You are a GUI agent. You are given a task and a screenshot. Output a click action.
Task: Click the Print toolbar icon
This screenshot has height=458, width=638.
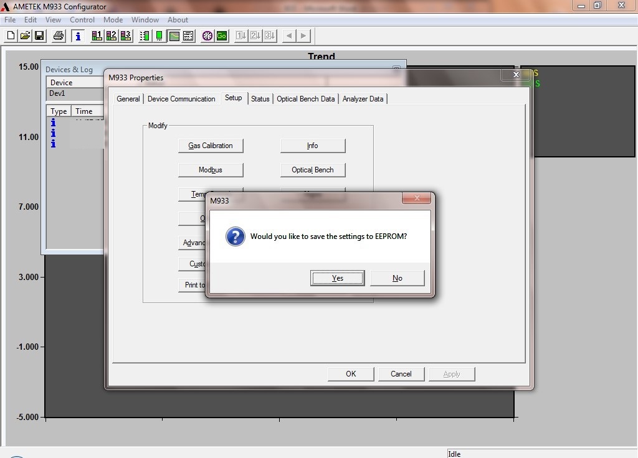tap(57, 35)
